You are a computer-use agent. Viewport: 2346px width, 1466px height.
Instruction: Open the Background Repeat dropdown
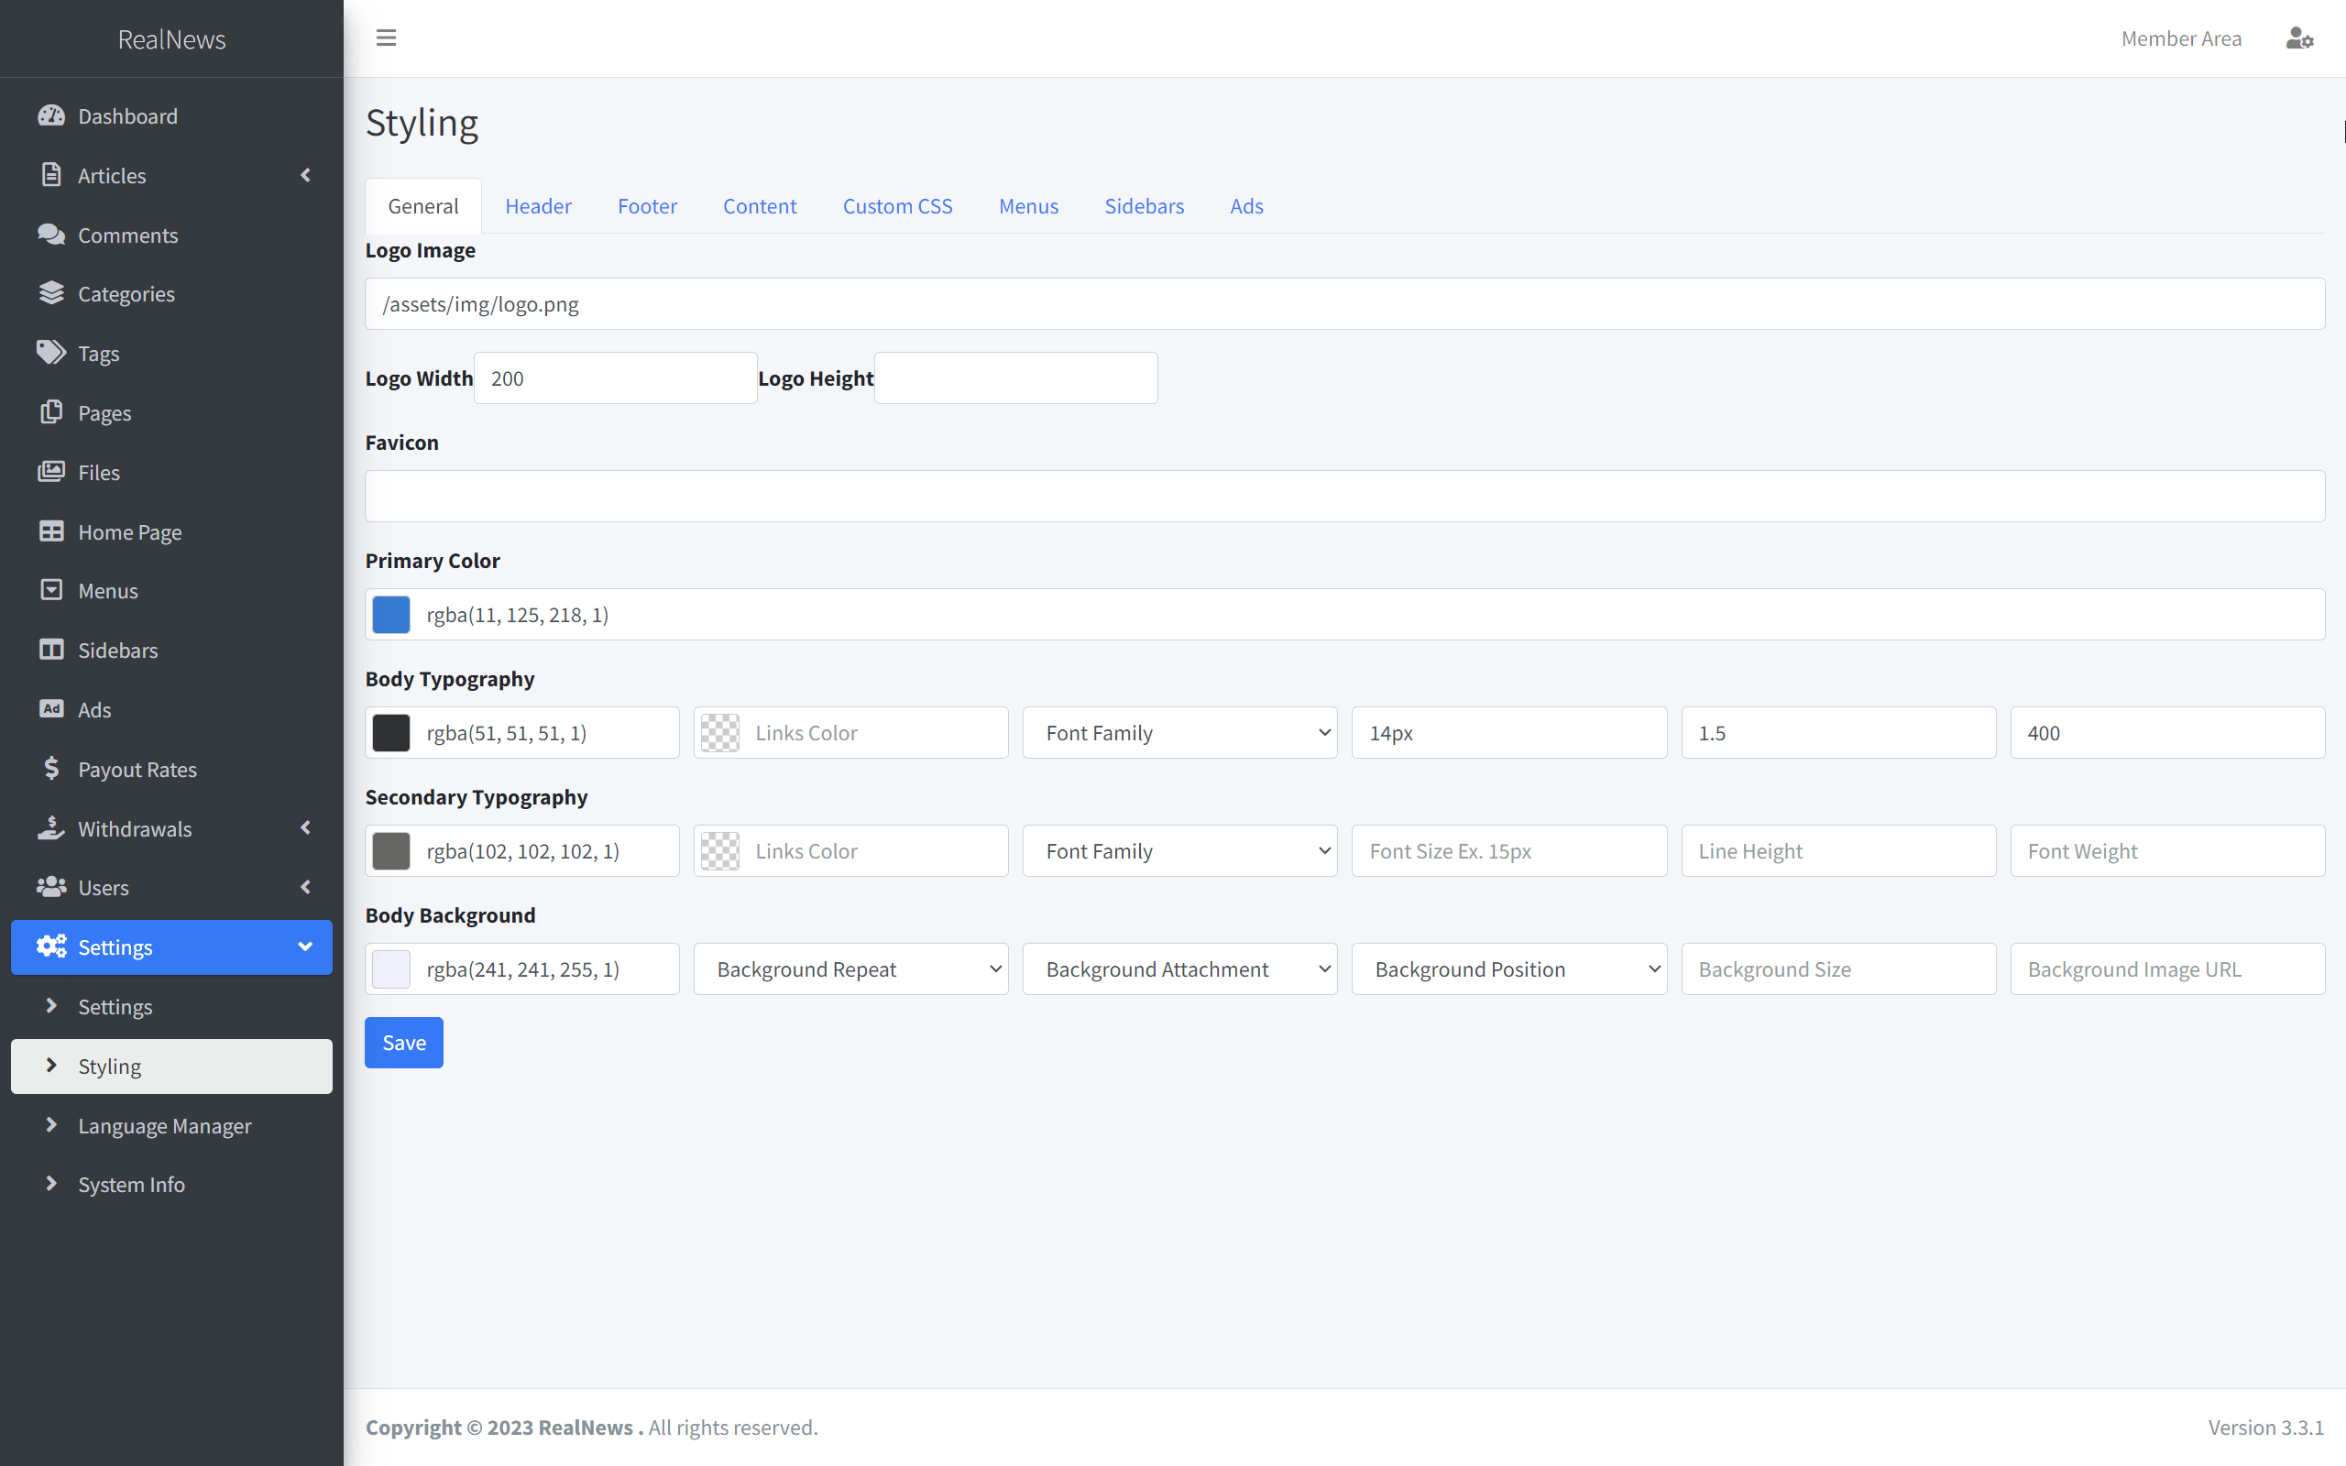pos(850,968)
